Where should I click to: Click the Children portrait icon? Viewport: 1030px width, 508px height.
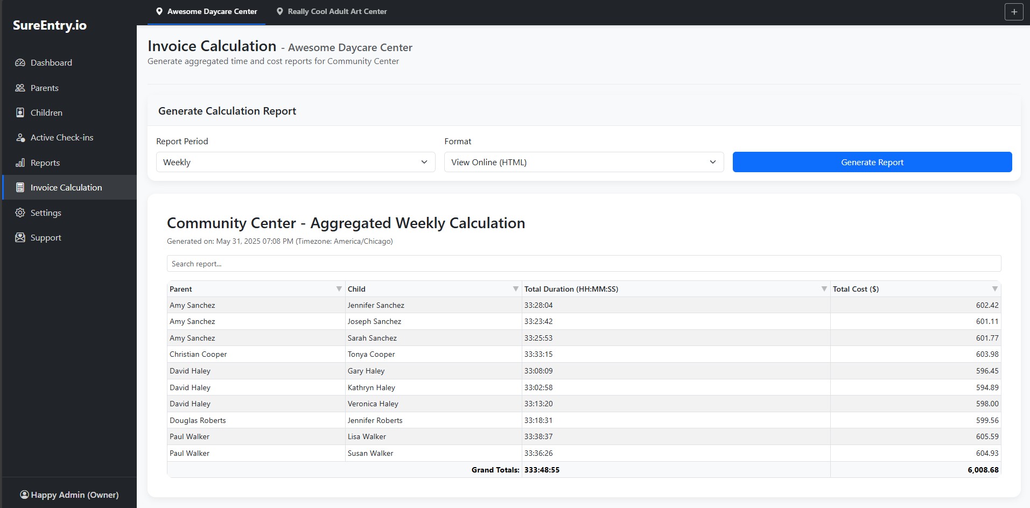(x=20, y=112)
